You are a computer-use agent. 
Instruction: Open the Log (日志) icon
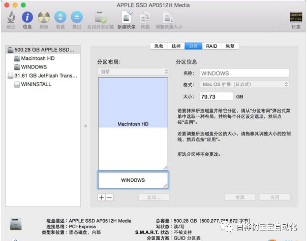tap(296, 17)
